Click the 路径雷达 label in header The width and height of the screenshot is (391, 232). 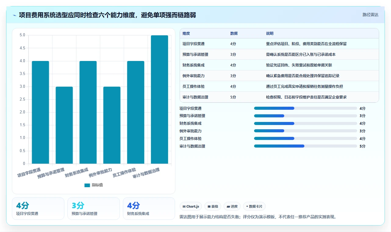370,15
